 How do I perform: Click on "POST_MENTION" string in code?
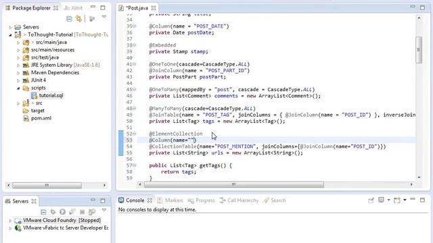235,146
